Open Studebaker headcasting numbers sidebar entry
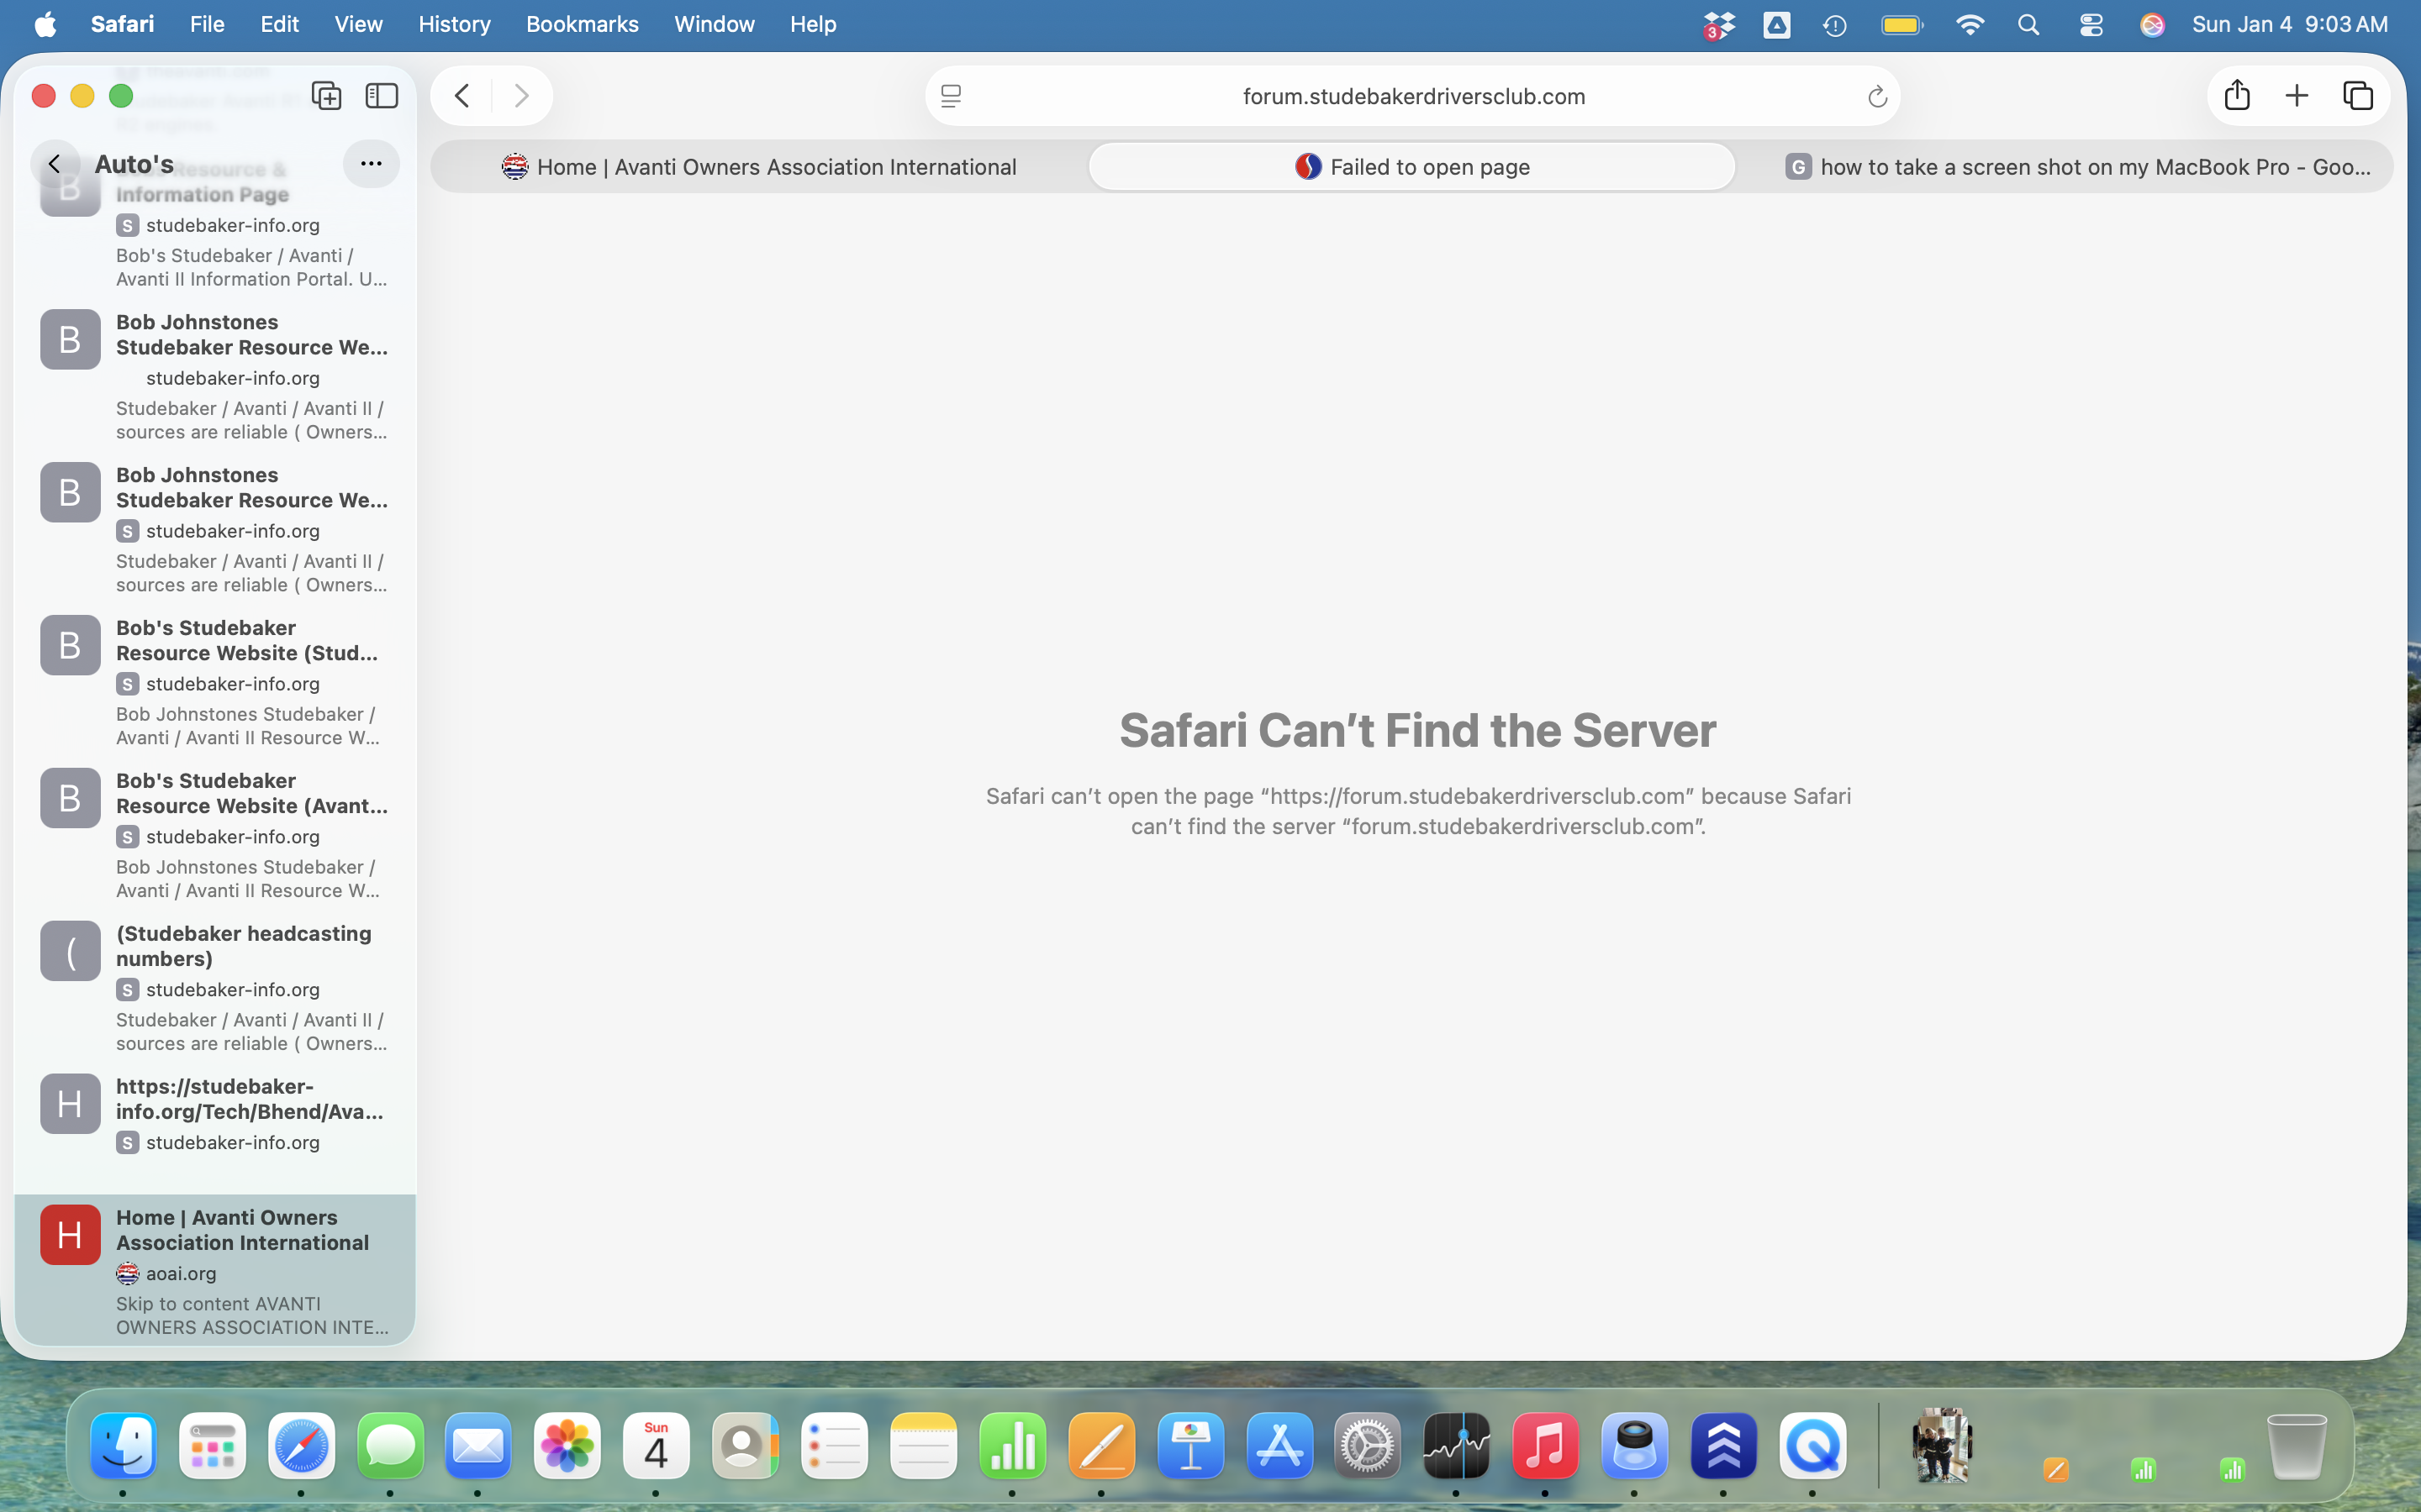 (x=243, y=946)
